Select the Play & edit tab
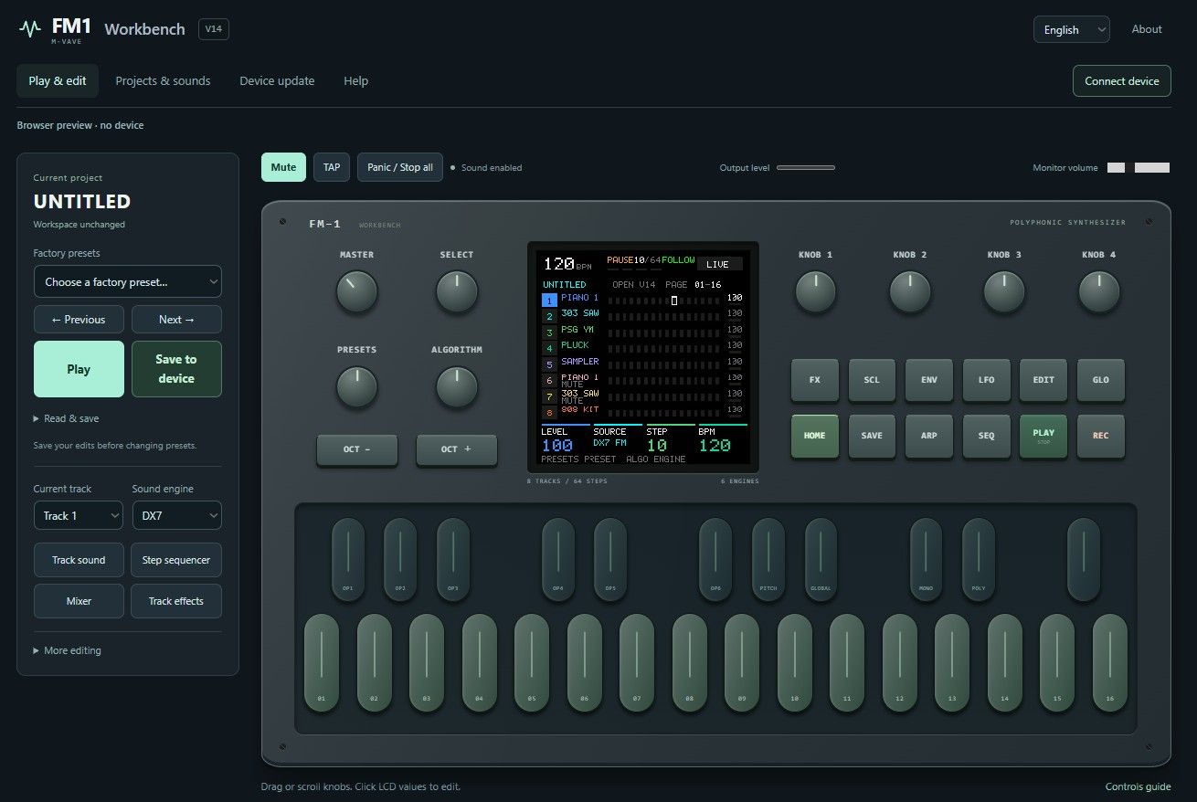The width and height of the screenshot is (1197, 802). click(58, 81)
